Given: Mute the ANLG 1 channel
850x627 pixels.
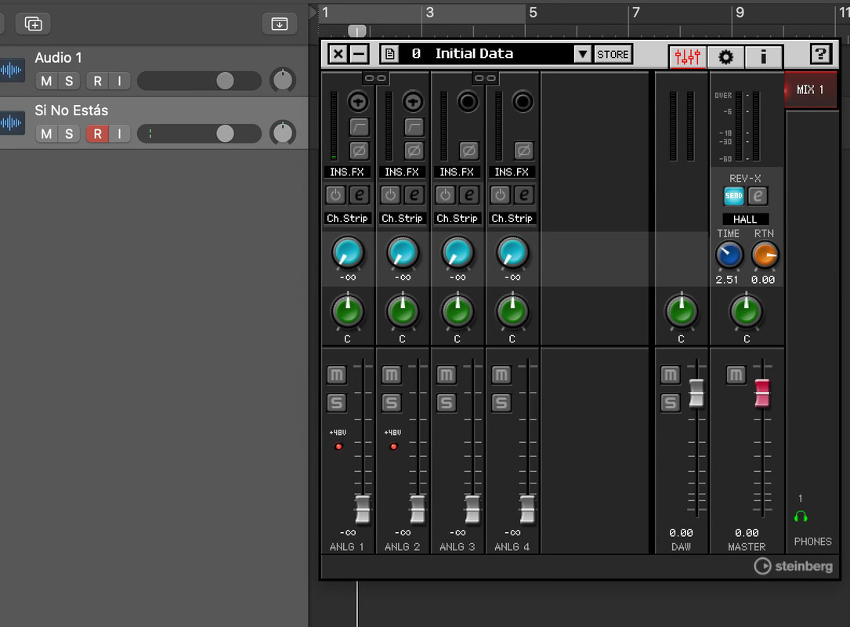Looking at the screenshot, I should [x=336, y=375].
